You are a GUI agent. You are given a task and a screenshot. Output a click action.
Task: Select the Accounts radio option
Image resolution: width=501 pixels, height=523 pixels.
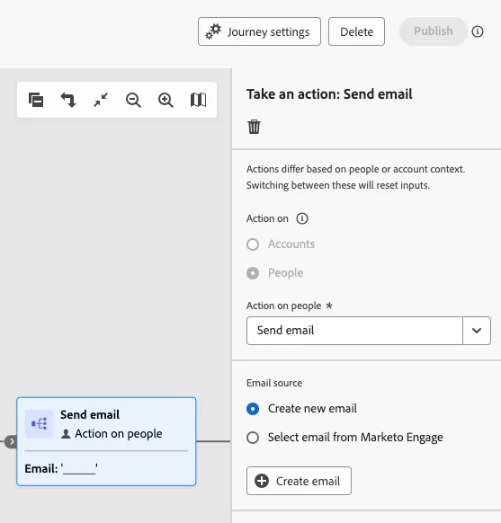click(x=253, y=244)
